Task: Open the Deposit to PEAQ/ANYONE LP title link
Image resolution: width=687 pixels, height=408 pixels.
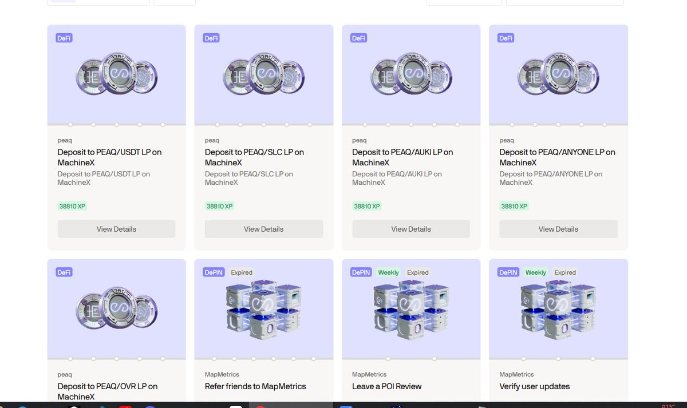Action: [x=557, y=157]
